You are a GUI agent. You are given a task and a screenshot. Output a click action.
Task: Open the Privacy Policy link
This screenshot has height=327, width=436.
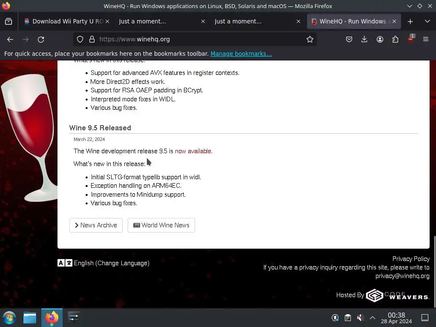click(x=411, y=259)
